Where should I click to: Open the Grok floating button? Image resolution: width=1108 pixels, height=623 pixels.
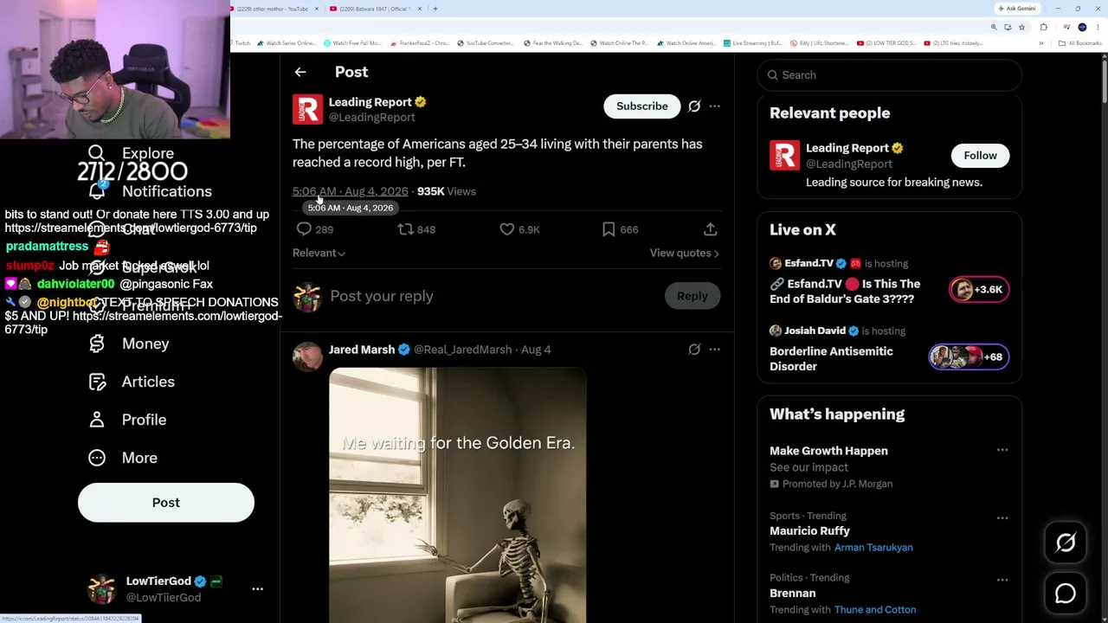pos(1066,543)
